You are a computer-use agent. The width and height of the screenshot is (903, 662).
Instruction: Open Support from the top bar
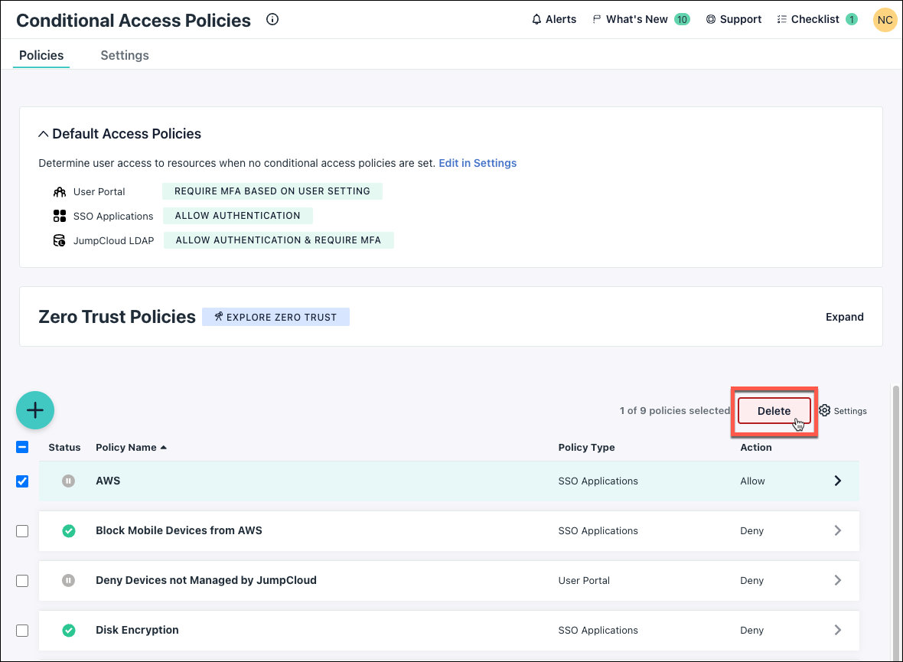pos(733,19)
